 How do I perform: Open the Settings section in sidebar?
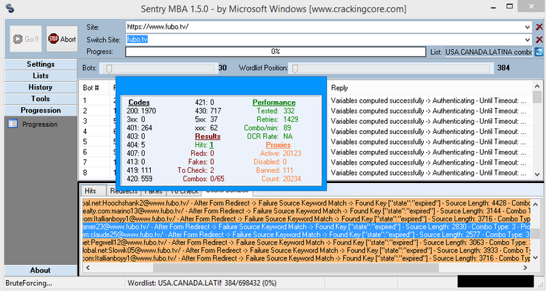pyautogui.click(x=40, y=64)
